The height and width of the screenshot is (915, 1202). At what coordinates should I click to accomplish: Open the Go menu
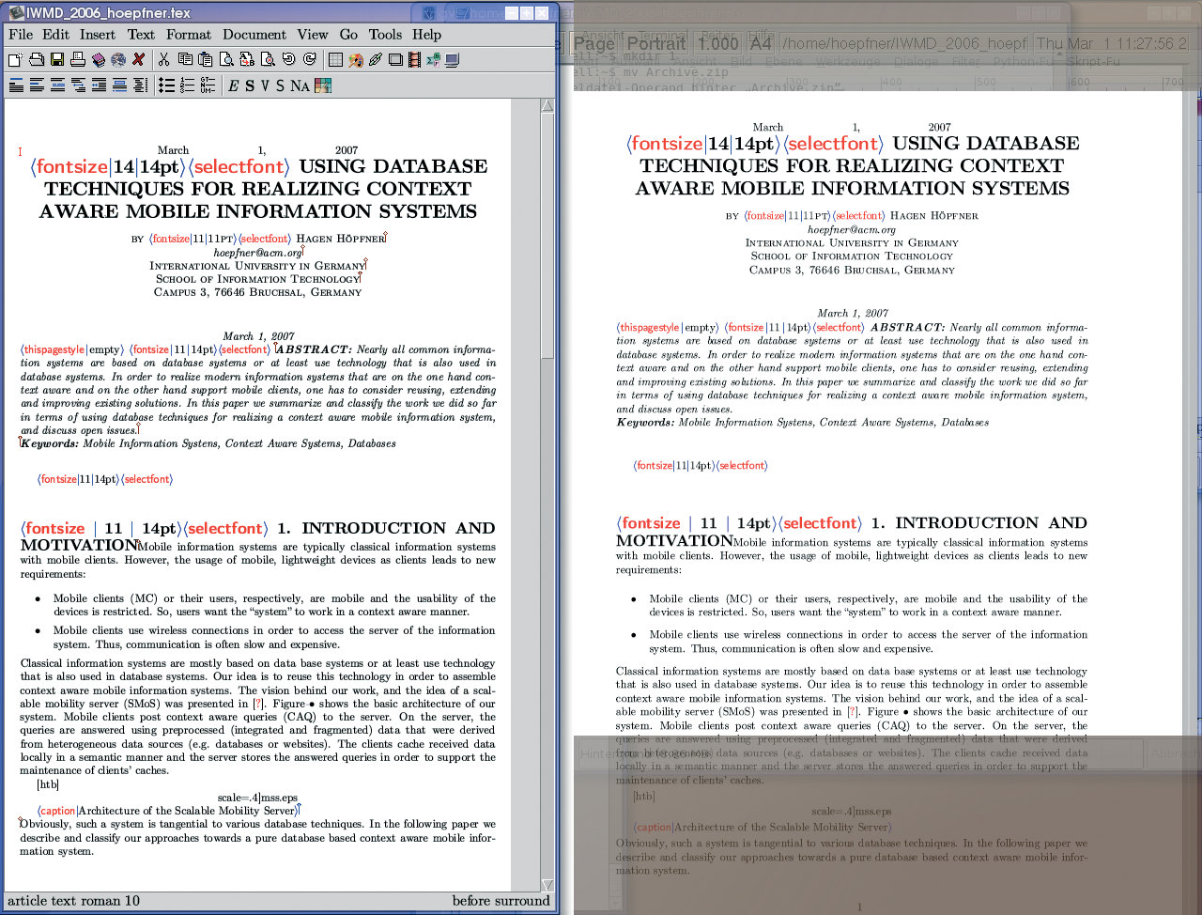coord(348,35)
